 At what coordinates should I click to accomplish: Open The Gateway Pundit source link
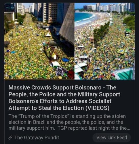[37, 138]
